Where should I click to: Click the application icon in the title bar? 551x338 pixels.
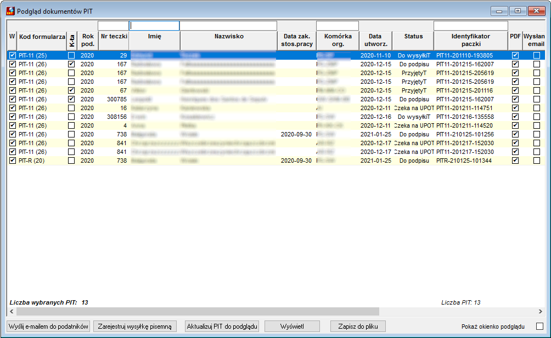click(10, 11)
